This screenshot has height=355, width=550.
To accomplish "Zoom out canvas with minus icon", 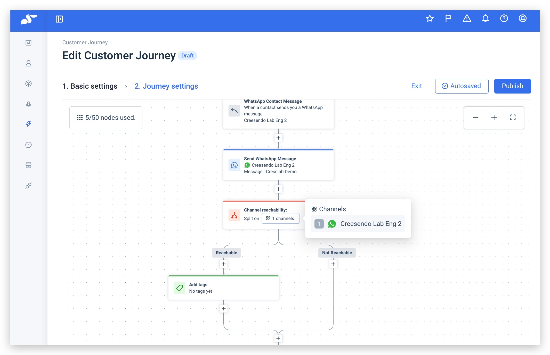I will coord(475,117).
